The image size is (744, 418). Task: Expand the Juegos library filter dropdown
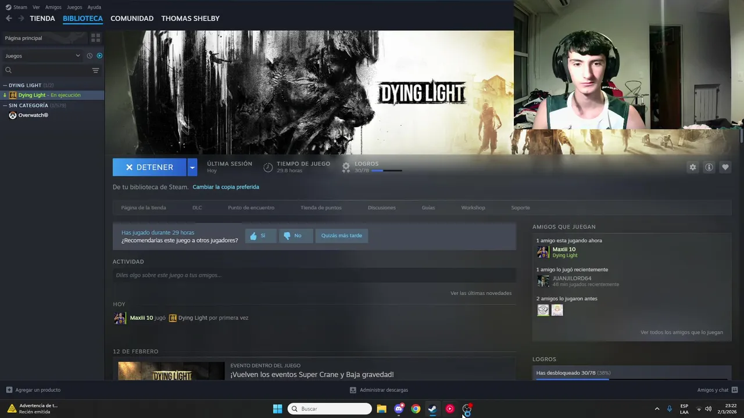pyautogui.click(x=42, y=56)
